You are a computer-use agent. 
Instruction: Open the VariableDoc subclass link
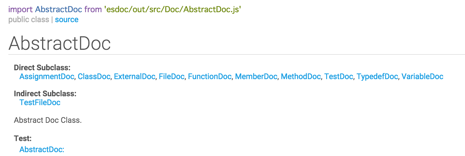coord(422,77)
